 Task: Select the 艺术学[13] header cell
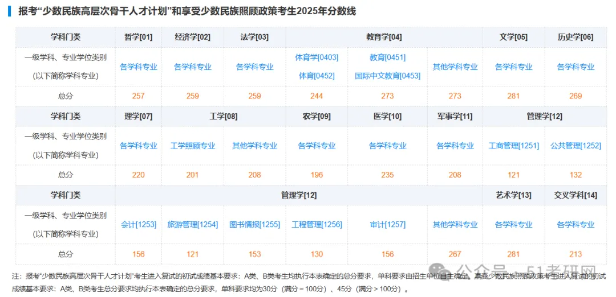[513, 195]
